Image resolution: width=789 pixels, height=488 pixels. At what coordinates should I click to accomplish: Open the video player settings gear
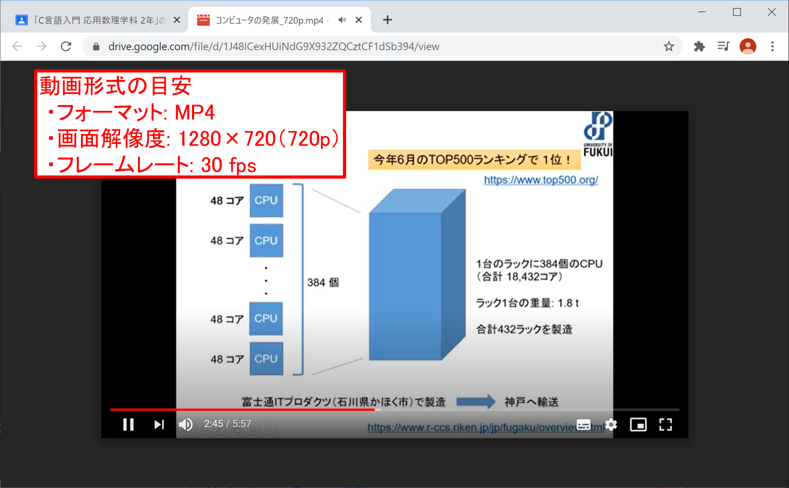[611, 424]
